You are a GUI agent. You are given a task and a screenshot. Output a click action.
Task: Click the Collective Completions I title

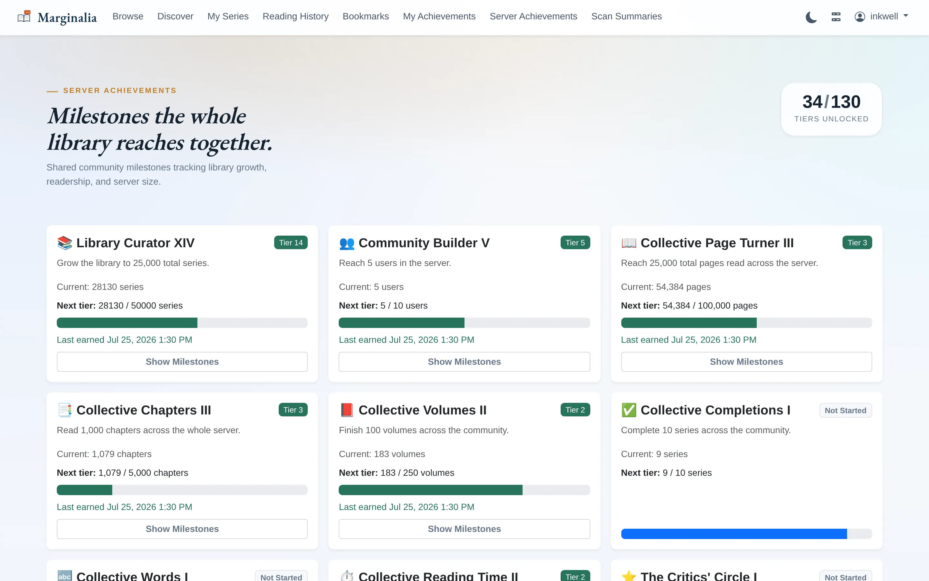tap(715, 410)
